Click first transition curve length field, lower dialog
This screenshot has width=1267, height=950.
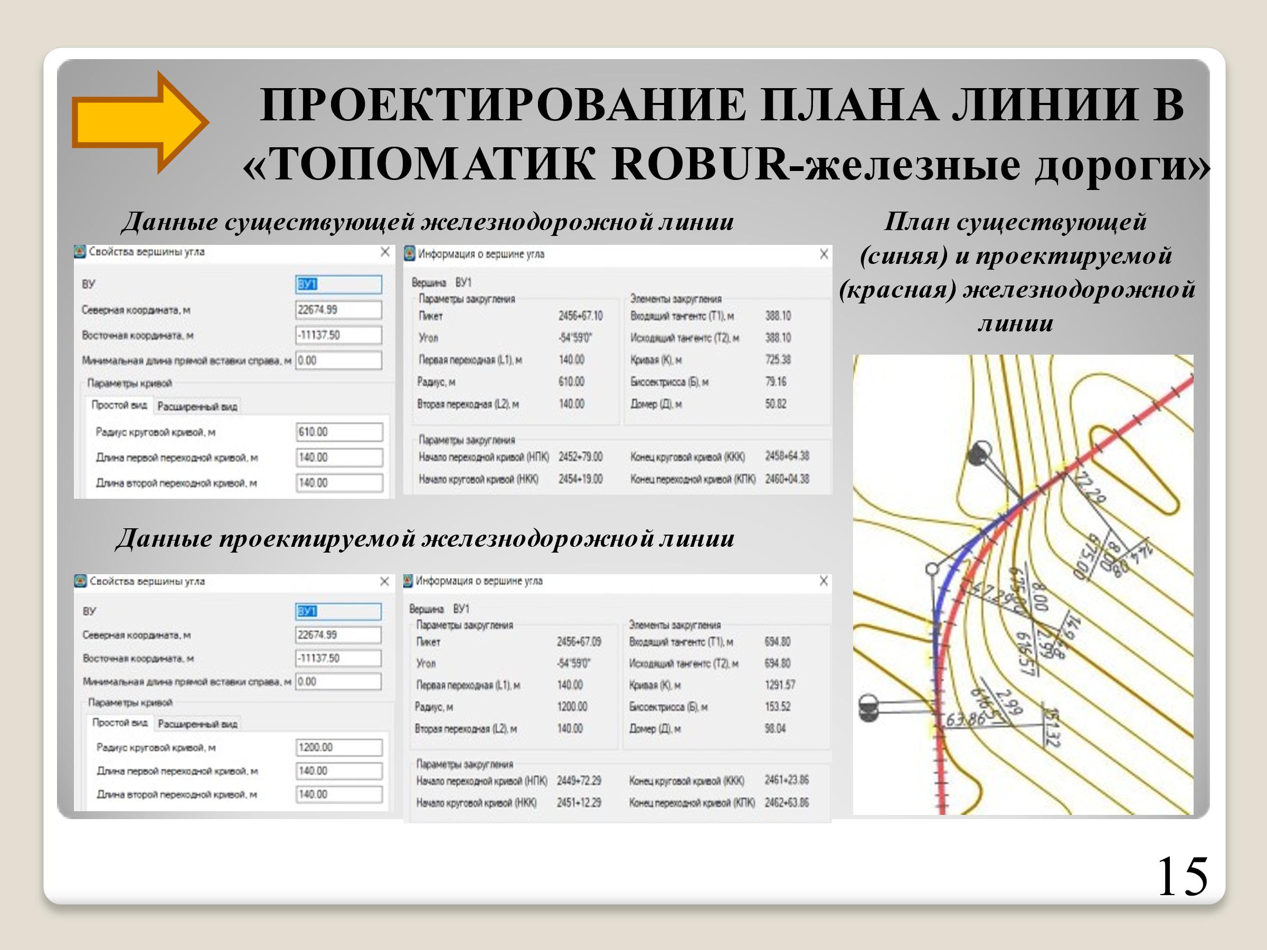[339, 771]
